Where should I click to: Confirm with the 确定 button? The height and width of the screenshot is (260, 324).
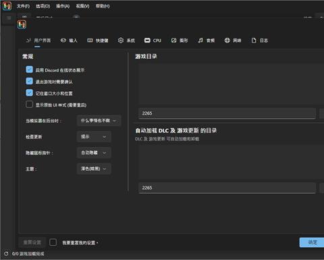click(x=313, y=242)
